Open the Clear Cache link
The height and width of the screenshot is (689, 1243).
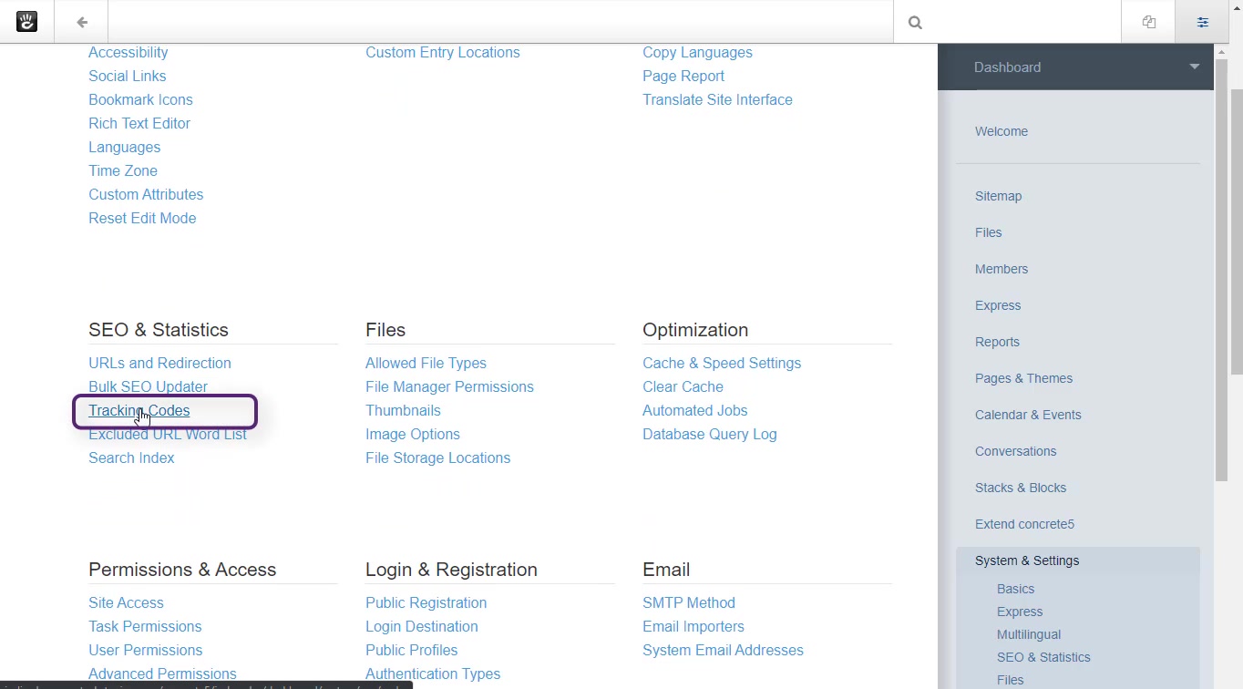[x=683, y=386]
